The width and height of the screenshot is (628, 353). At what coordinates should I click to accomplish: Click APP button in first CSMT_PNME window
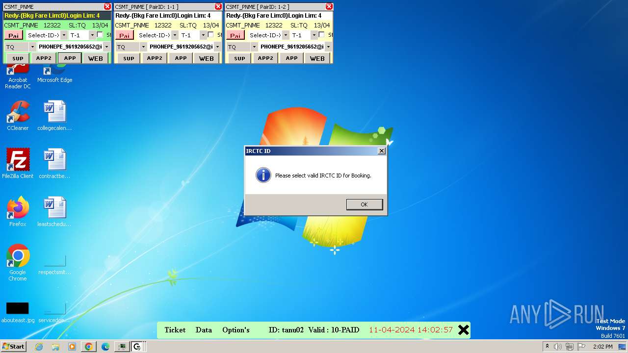tap(70, 58)
